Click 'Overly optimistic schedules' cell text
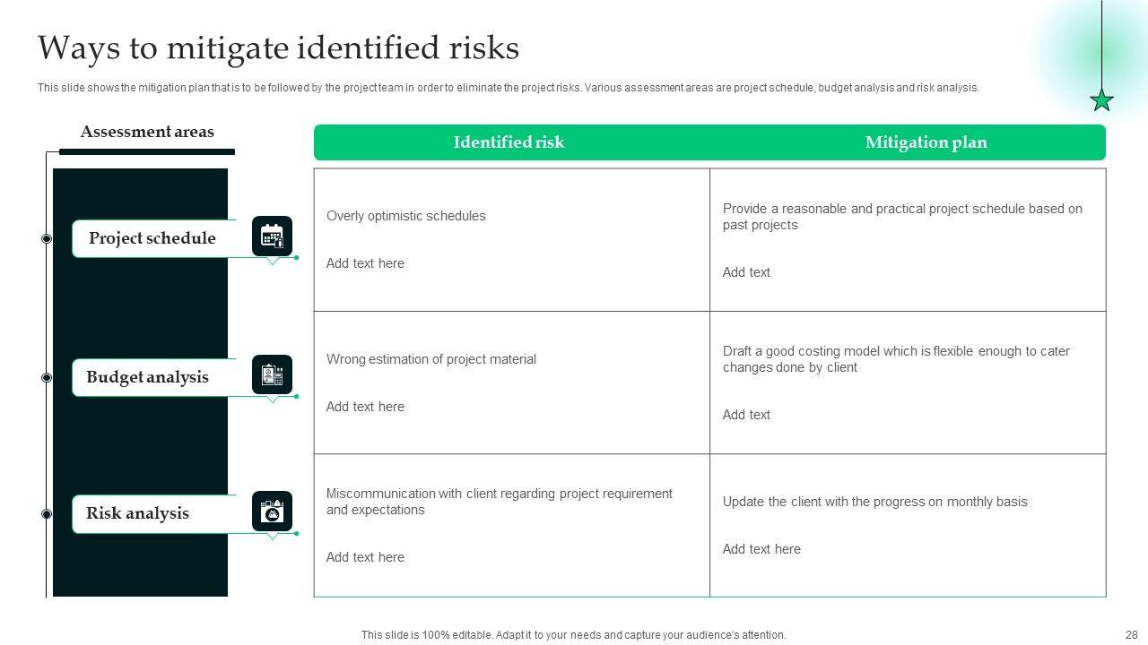This screenshot has height=645, width=1148. tap(406, 216)
